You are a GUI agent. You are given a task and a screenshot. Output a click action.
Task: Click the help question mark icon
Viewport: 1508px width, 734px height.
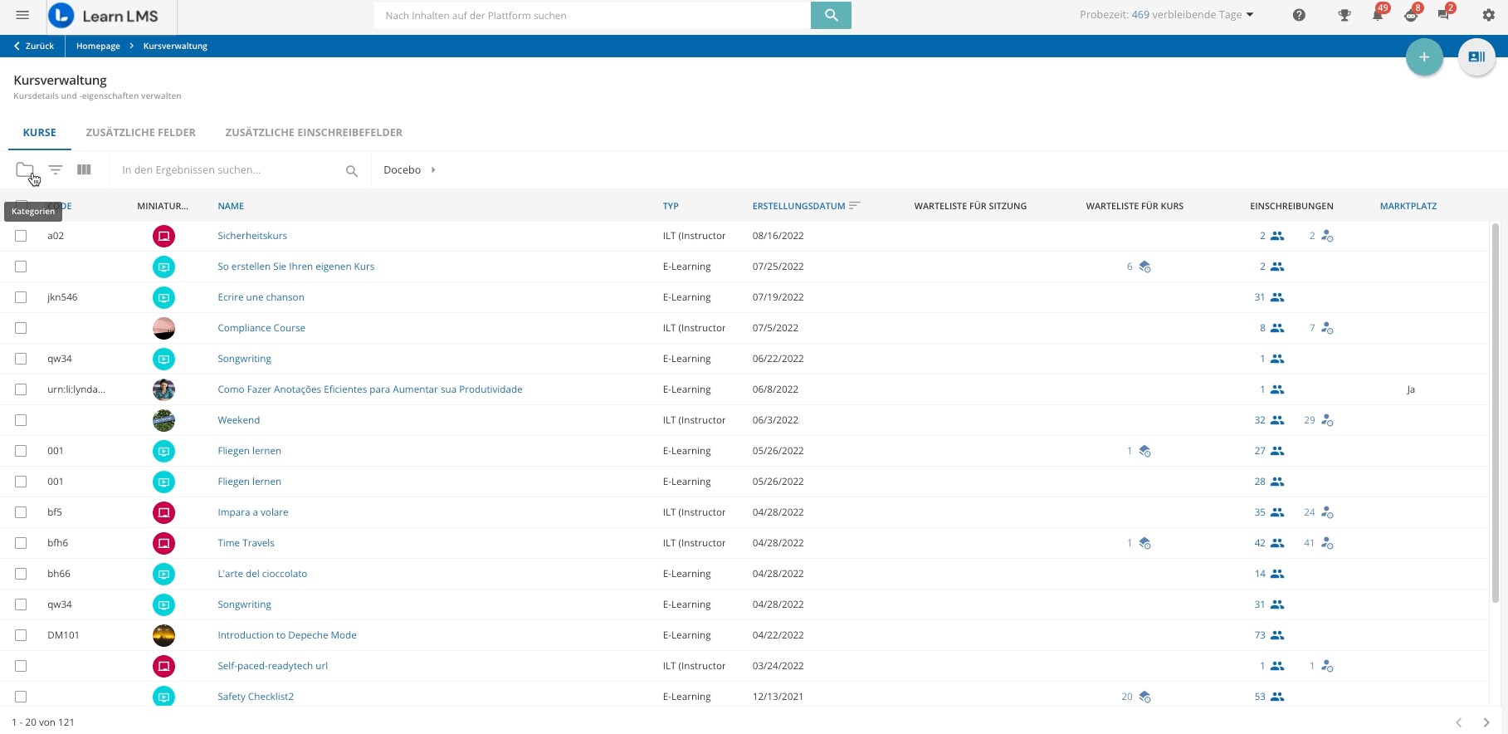(x=1299, y=16)
